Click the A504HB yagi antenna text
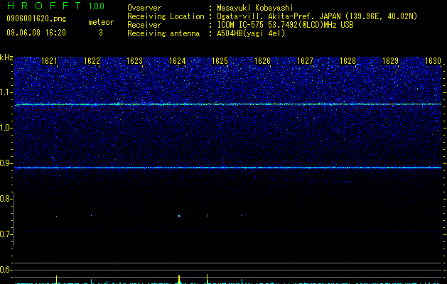The width and height of the screenshot is (447, 284). tap(251, 33)
